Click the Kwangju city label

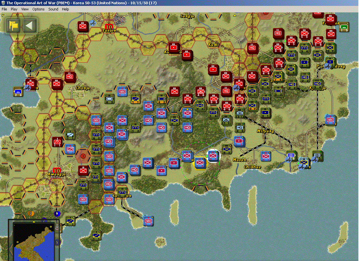(57, 174)
